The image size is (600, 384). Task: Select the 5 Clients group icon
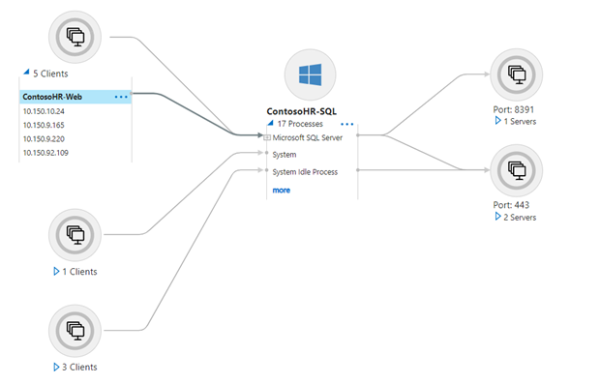[x=75, y=37]
